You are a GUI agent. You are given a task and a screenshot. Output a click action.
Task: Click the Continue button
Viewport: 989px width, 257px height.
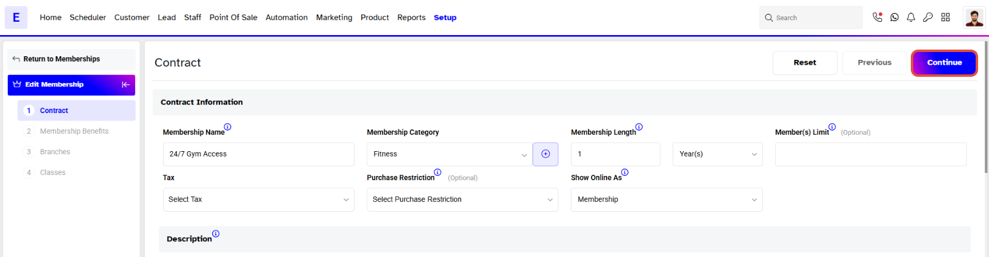944,63
